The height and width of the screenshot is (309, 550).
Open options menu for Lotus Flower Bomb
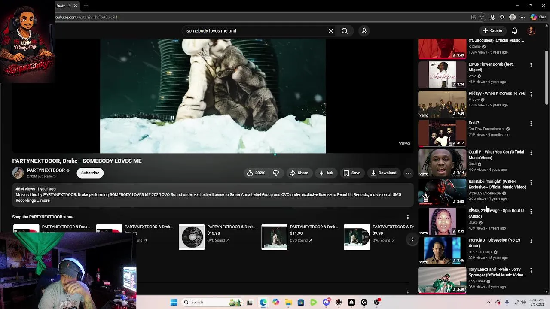coord(531,65)
